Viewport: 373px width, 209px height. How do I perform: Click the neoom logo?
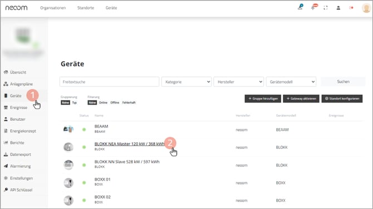[x=16, y=8]
